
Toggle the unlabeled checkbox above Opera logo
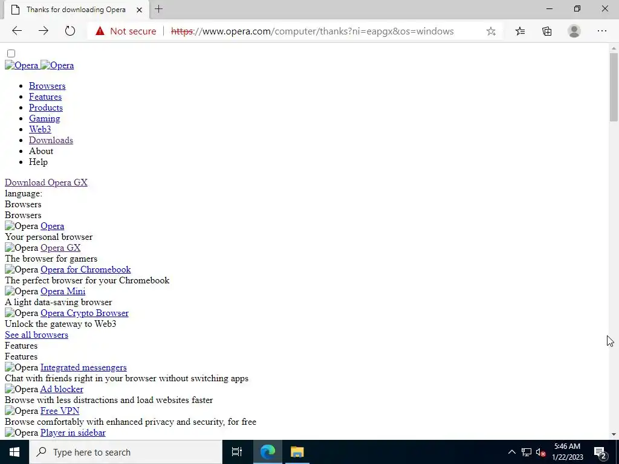11,53
